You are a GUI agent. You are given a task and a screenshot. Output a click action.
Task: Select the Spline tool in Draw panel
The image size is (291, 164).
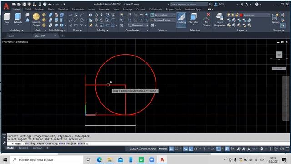[71, 20]
